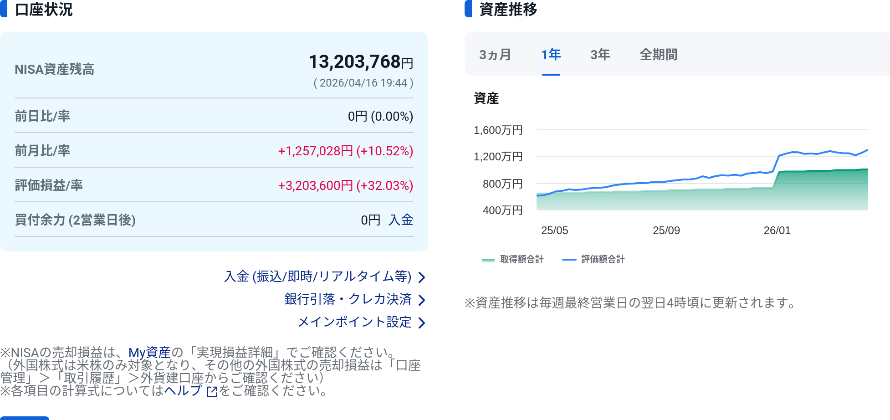The height and width of the screenshot is (420, 890).
Task: Click the chevron arrow beside 銀行引落・クレカ決済
Action: point(422,300)
